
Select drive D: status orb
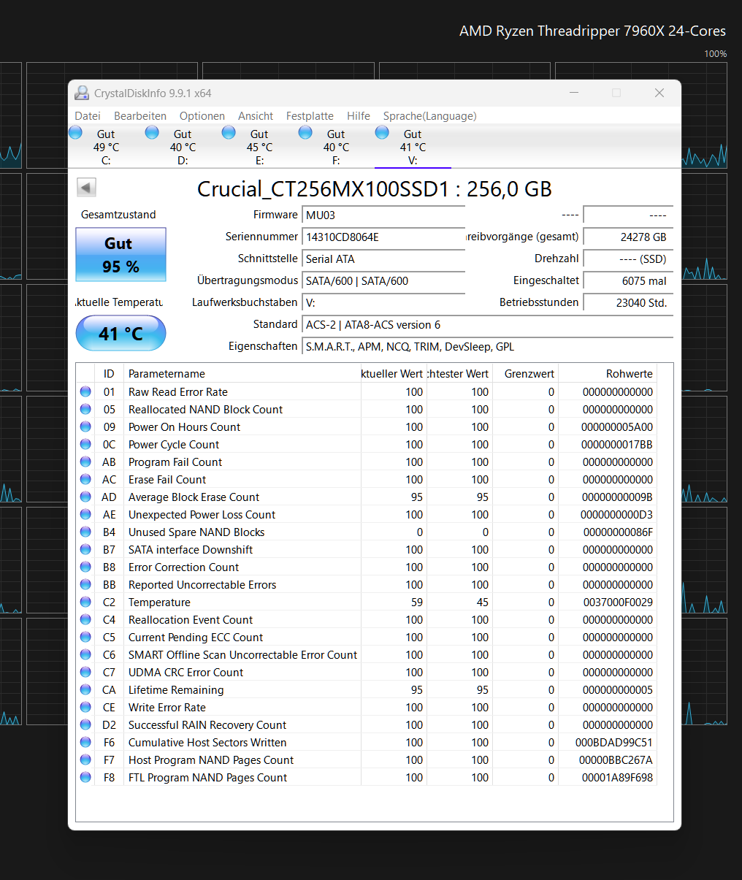click(x=152, y=132)
